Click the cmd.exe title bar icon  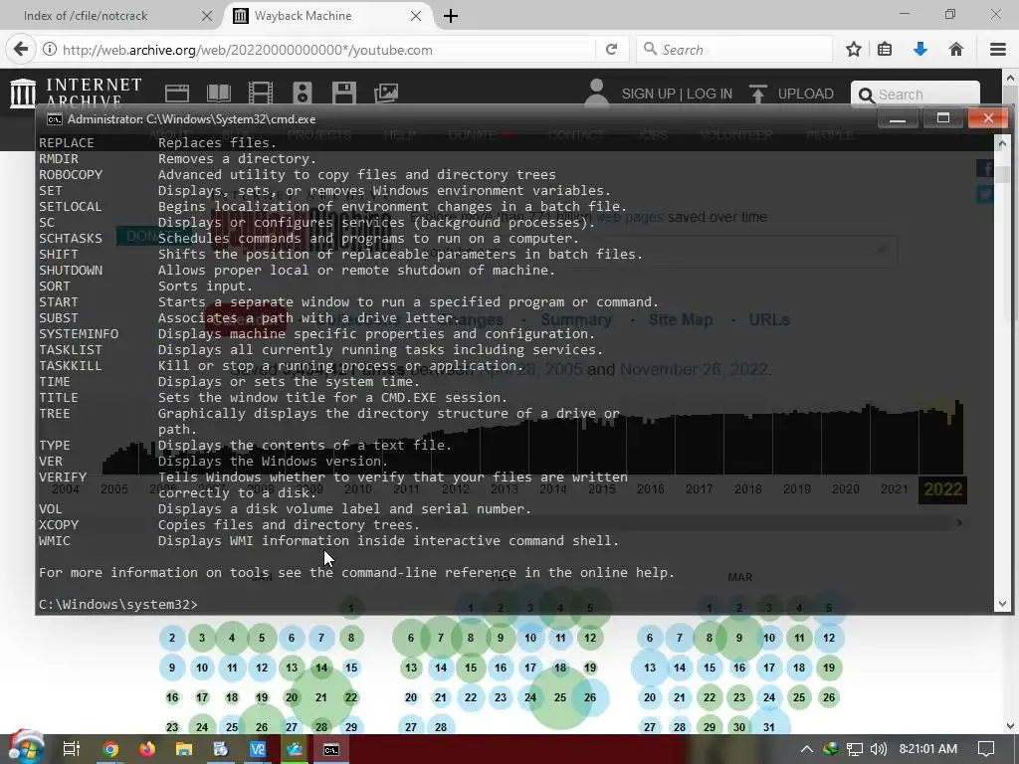pos(54,119)
